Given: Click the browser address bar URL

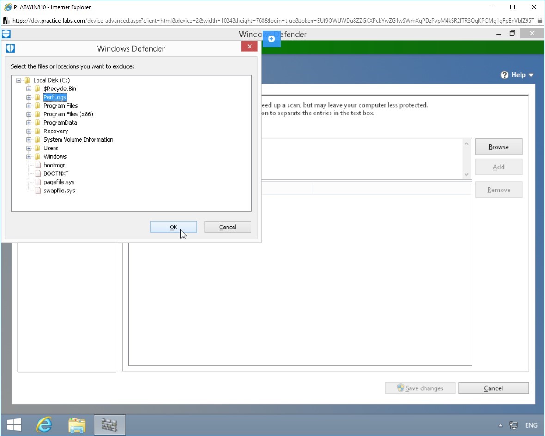Looking at the screenshot, I should [273, 21].
